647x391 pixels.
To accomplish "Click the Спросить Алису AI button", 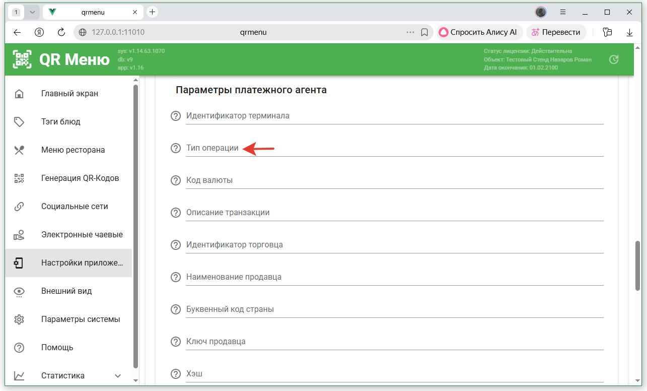I will click(x=479, y=32).
